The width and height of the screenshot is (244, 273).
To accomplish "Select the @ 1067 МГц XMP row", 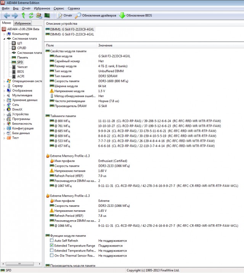I will pos(144,186).
